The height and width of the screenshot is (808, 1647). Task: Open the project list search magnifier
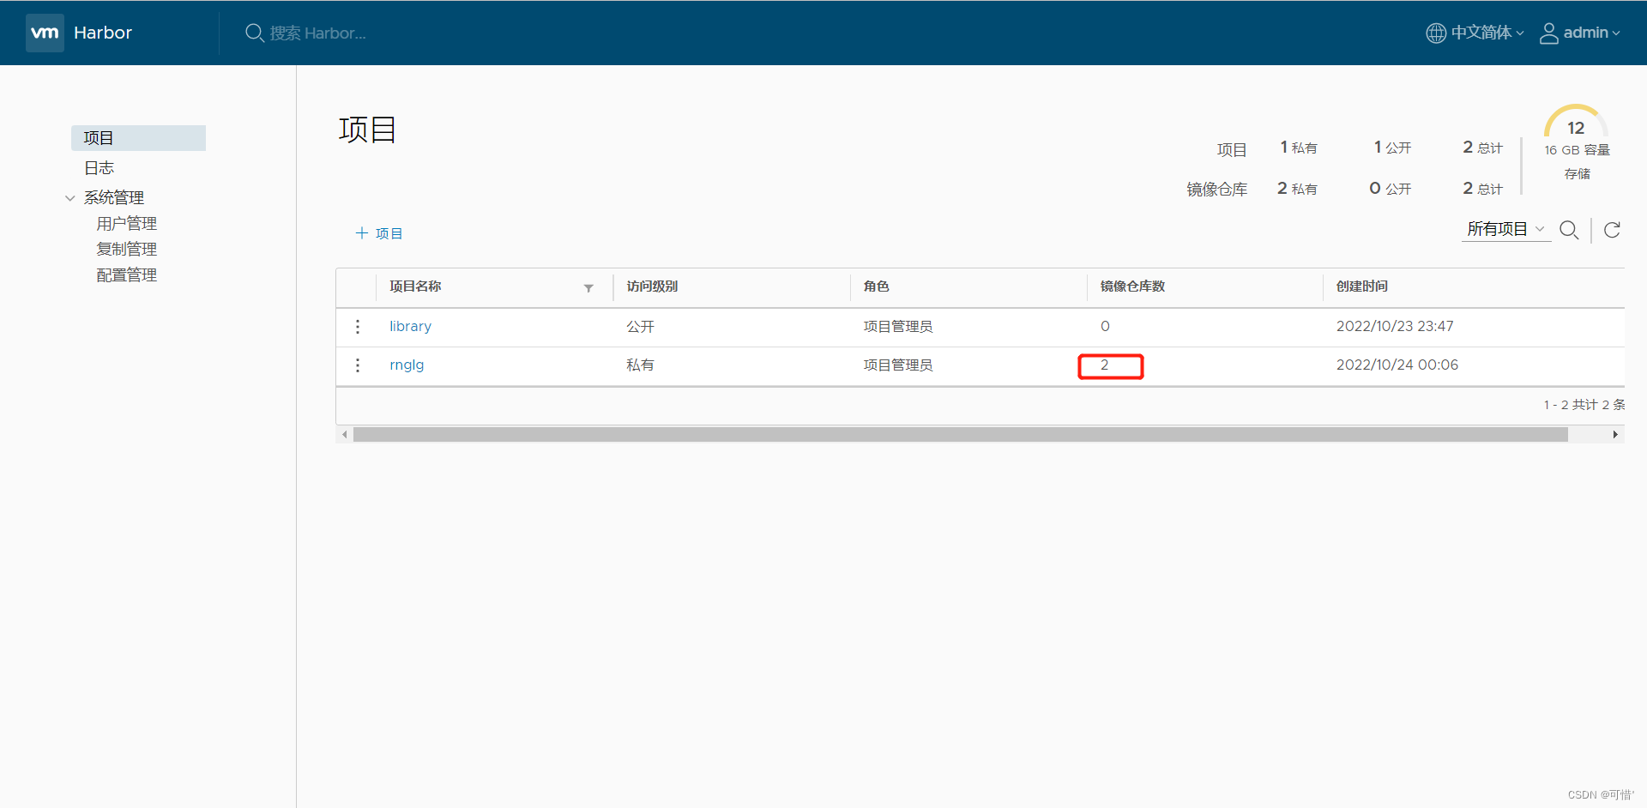(x=1569, y=230)
